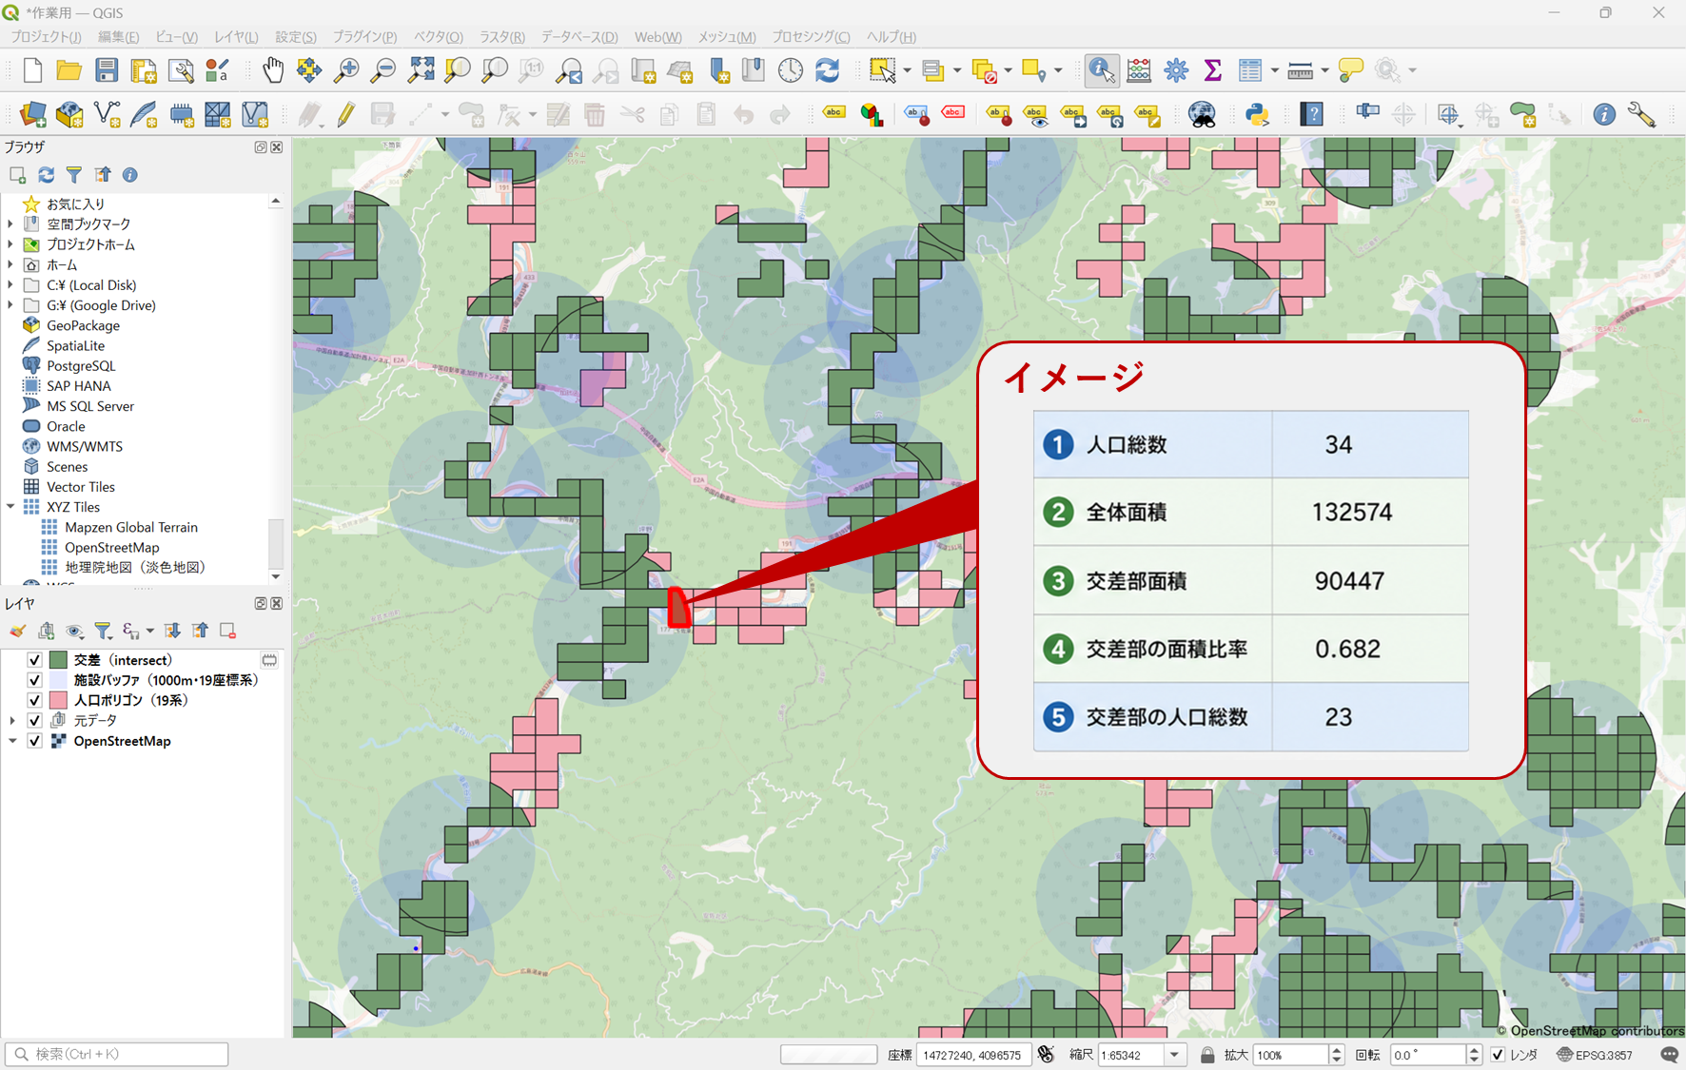Select 地理院地図（淡色地図）tile entry
The height and width of the screenshot is (1070, 1686).
click(x=135, y=568)
